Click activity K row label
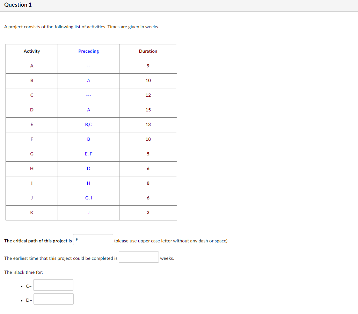 pos(31,212)
